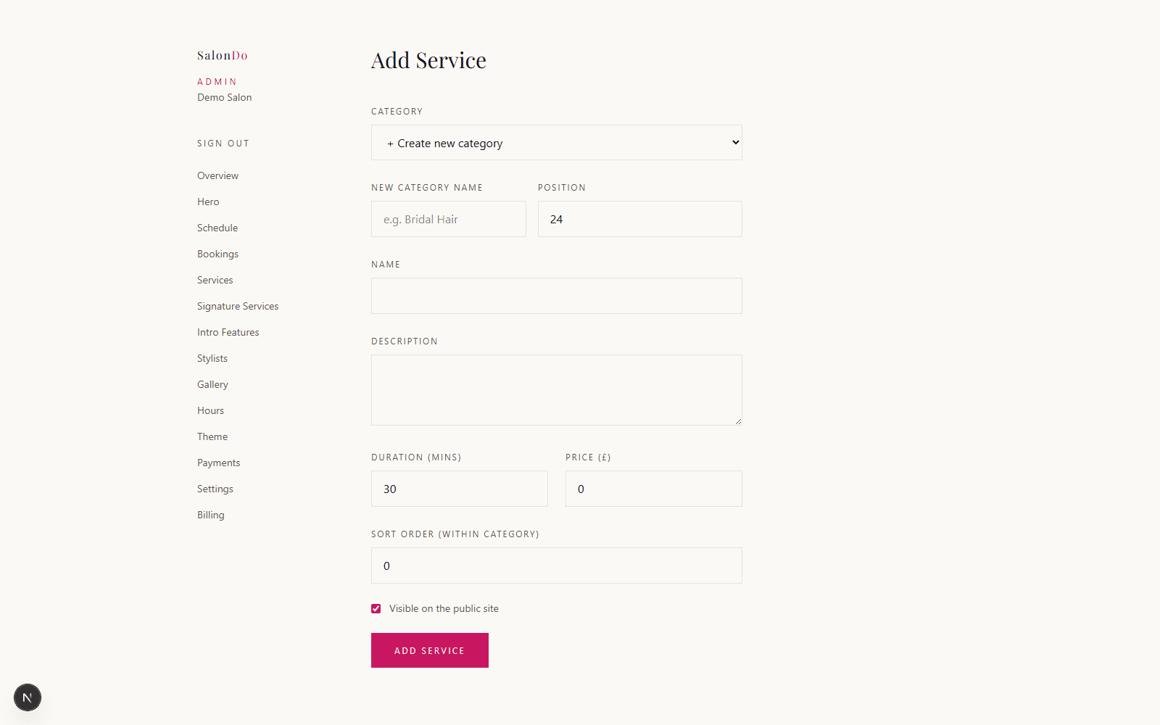
Task: Open Settings in the sidebar
Action: coord(215,489)
